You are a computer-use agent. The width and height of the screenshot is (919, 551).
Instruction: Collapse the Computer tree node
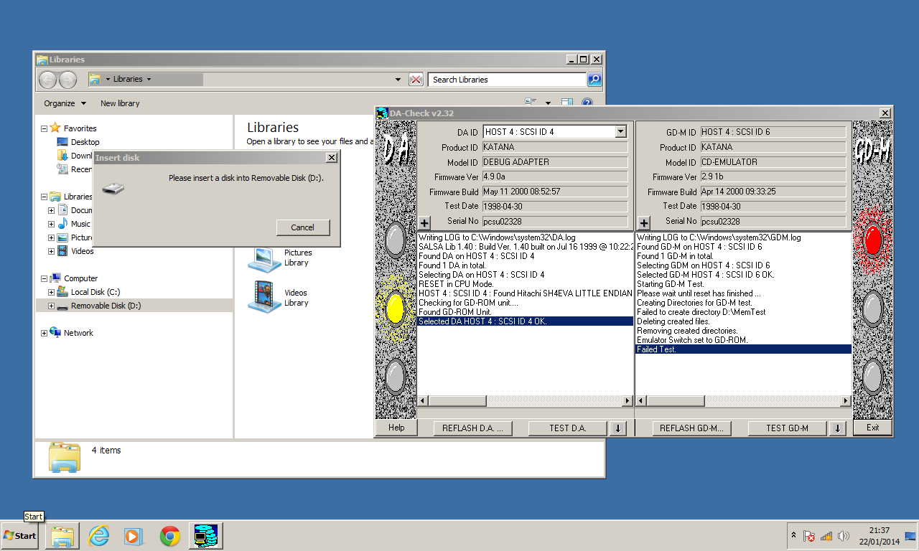point(44,278)
